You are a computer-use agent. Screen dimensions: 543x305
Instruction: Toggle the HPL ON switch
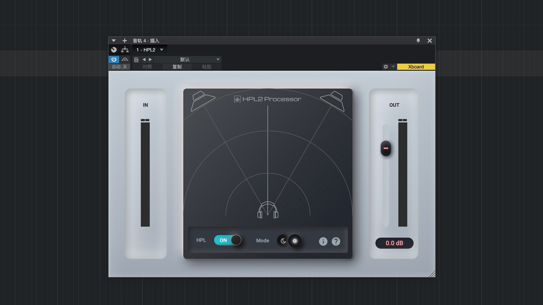[x=228, y=240]
